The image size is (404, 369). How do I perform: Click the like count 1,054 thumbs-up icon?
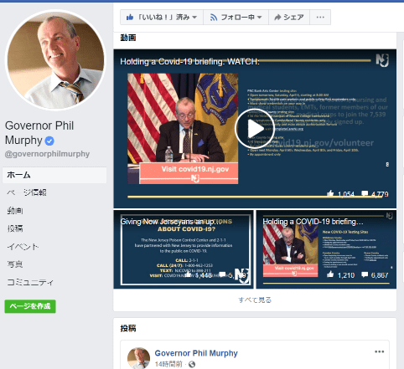pos(330,193)
